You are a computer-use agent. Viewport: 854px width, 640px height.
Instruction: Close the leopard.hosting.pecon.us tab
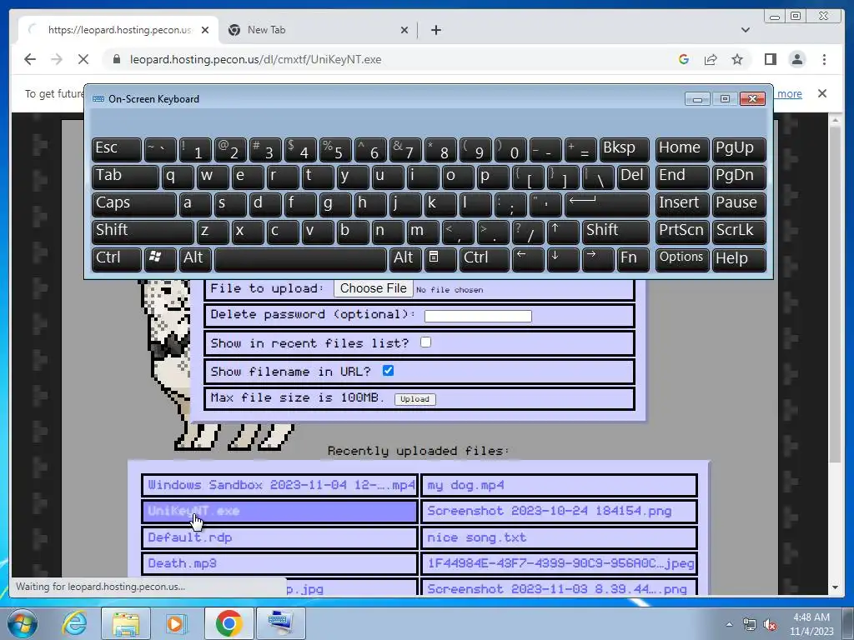coord(205,30)
